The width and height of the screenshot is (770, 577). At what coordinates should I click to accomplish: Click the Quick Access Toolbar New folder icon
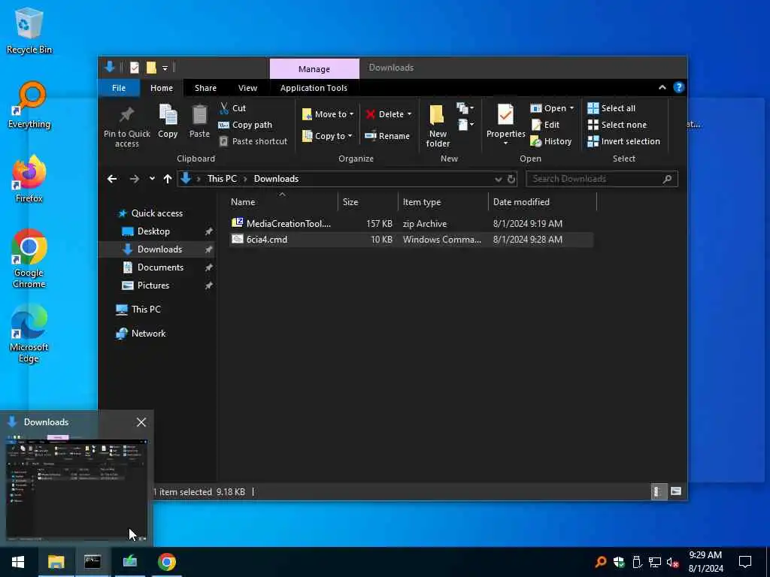click(151, 67)
